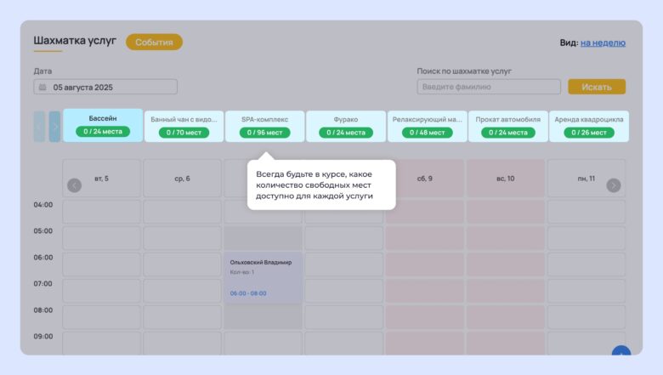Go to previous week with left arrow
This screenshot has height=375, width=663.
pos(74,185)
